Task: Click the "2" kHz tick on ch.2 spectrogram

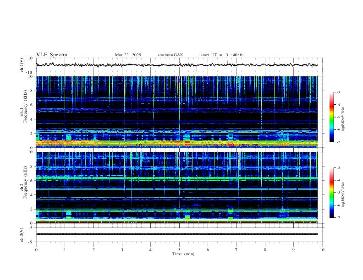Action: click(x=32, y=209)
